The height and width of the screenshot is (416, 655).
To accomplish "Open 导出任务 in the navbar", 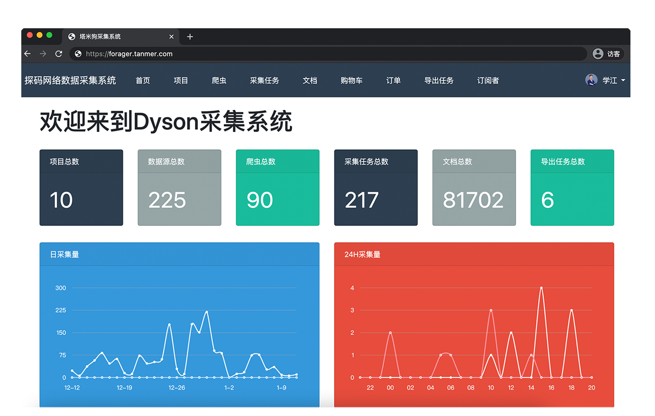I will pos(439,80).
